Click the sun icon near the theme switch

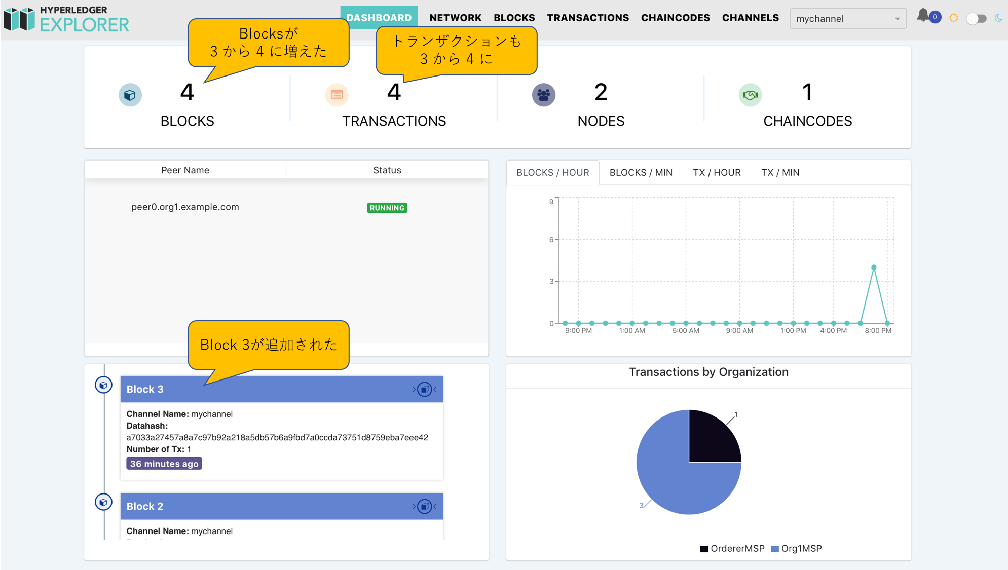coord(953,17)
